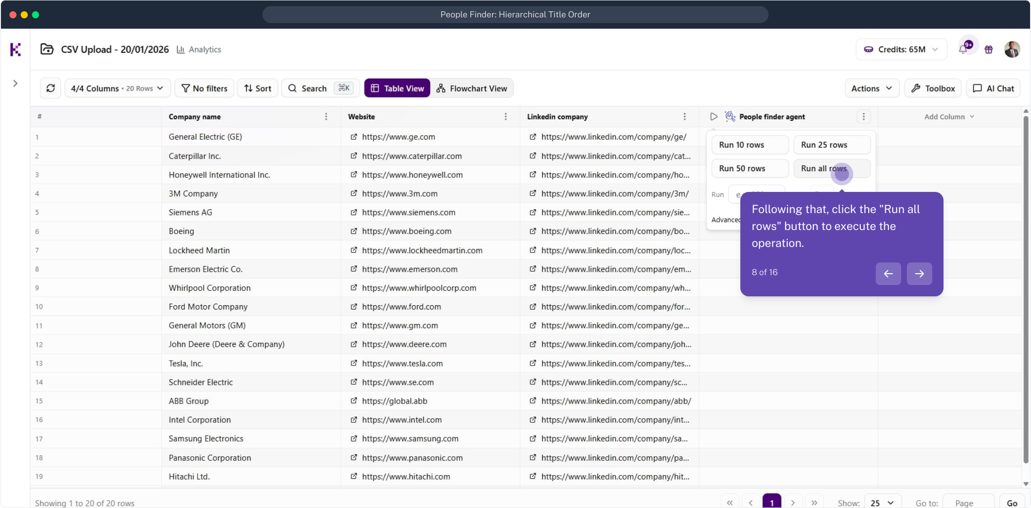This screenshot has width=1031, height=508.
Task: Click external link icon for siemens.com
Action: pos(354,212)
